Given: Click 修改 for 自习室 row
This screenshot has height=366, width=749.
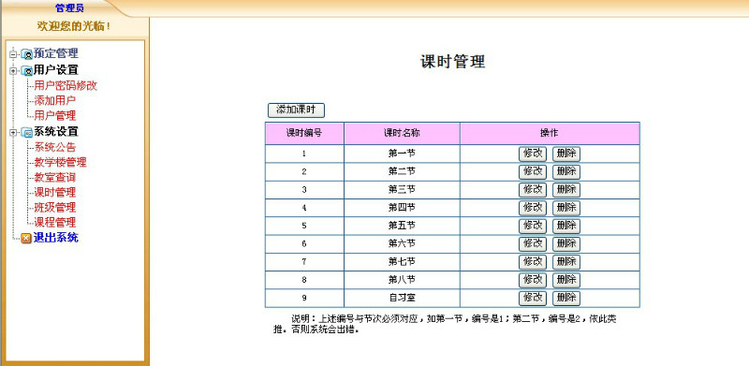Looking at the screenshot, I should point(533,299).
